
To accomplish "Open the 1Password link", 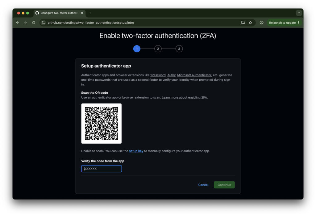I will click(158, 75).
